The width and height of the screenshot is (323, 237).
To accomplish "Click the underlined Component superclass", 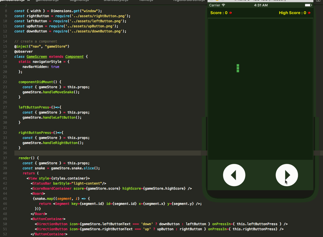I will pos(74,57).
